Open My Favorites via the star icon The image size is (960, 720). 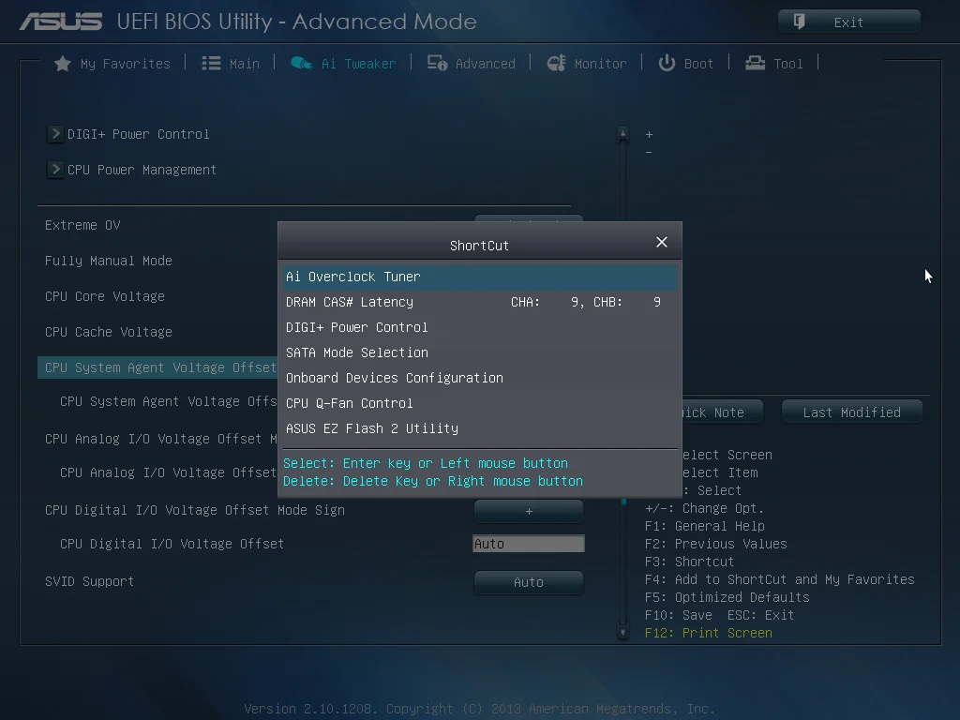tap(63, 64)
